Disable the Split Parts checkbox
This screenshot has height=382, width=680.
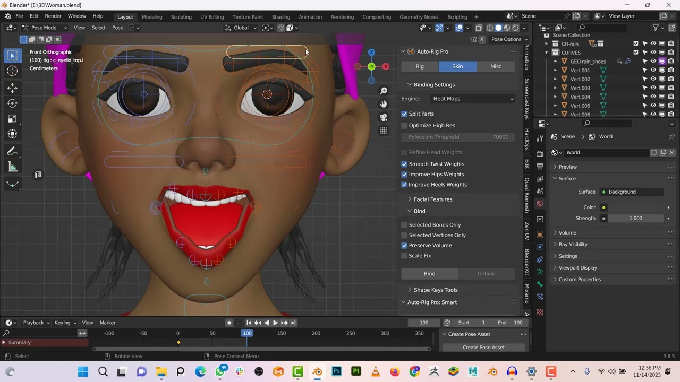tap(404, 114)
